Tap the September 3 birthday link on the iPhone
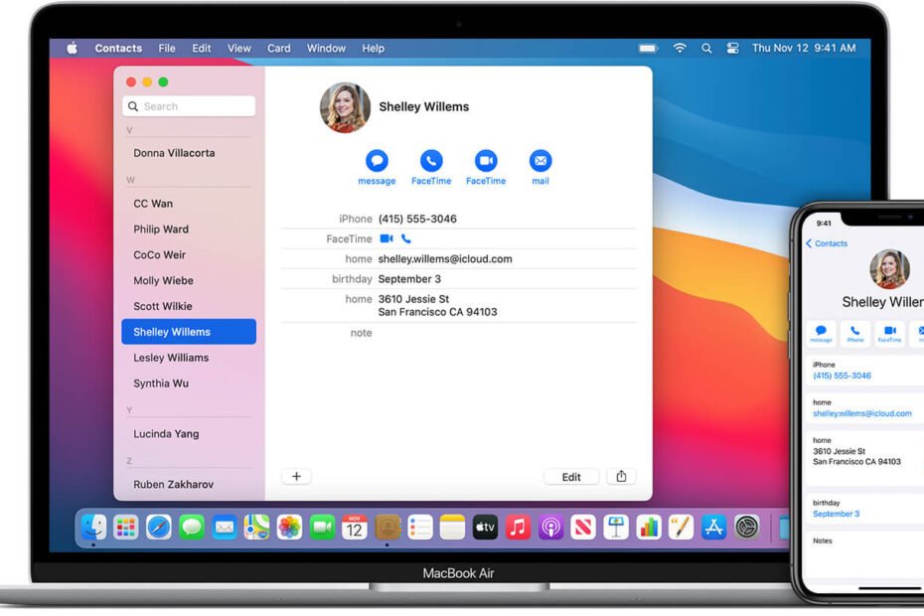This screenshot has width=924, height=616. tap(836, 514)
